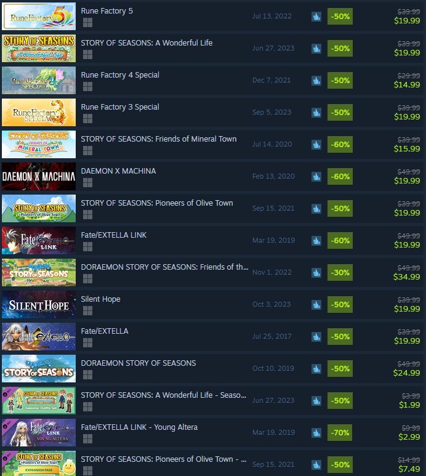Open the Silent Hope banner image
The image size is (426, 476).
point(39,304)
